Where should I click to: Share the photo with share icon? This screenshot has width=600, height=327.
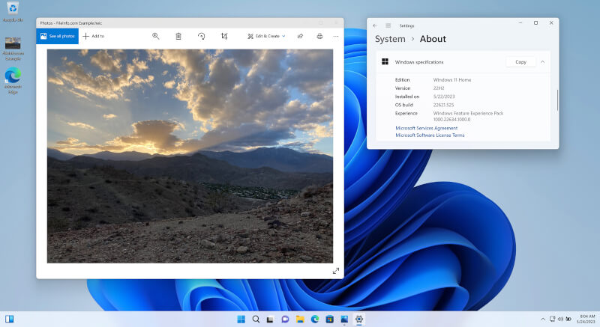point(301,36)
